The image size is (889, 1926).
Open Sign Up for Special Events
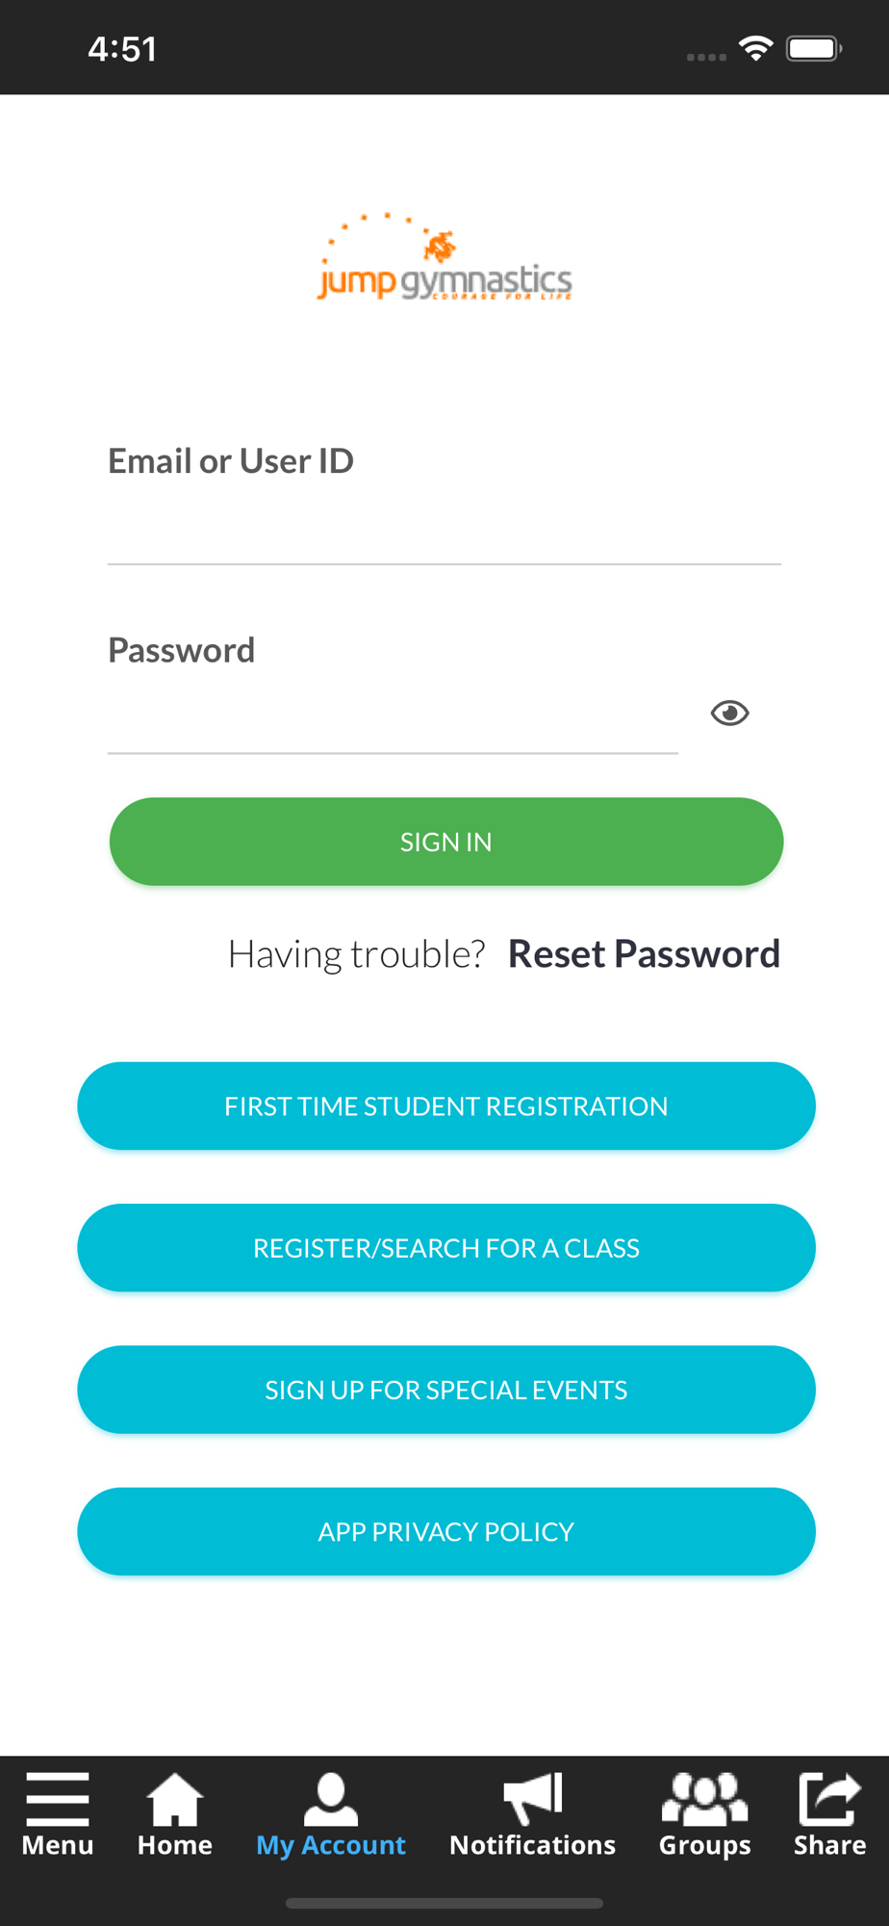coord(446,1390)
